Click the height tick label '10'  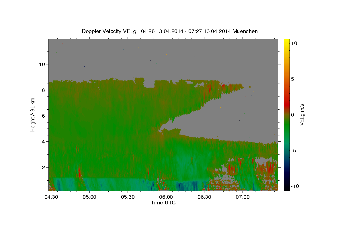click(x=42, y=64)
